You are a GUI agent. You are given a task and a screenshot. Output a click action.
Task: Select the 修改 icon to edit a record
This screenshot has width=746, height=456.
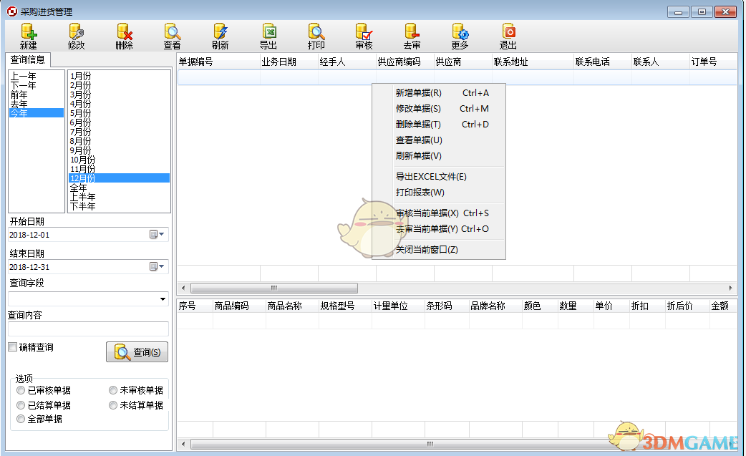(x=75, y=36)
